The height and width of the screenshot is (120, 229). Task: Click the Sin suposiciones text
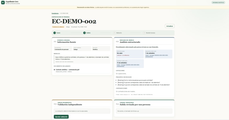[x=121, y=74]
